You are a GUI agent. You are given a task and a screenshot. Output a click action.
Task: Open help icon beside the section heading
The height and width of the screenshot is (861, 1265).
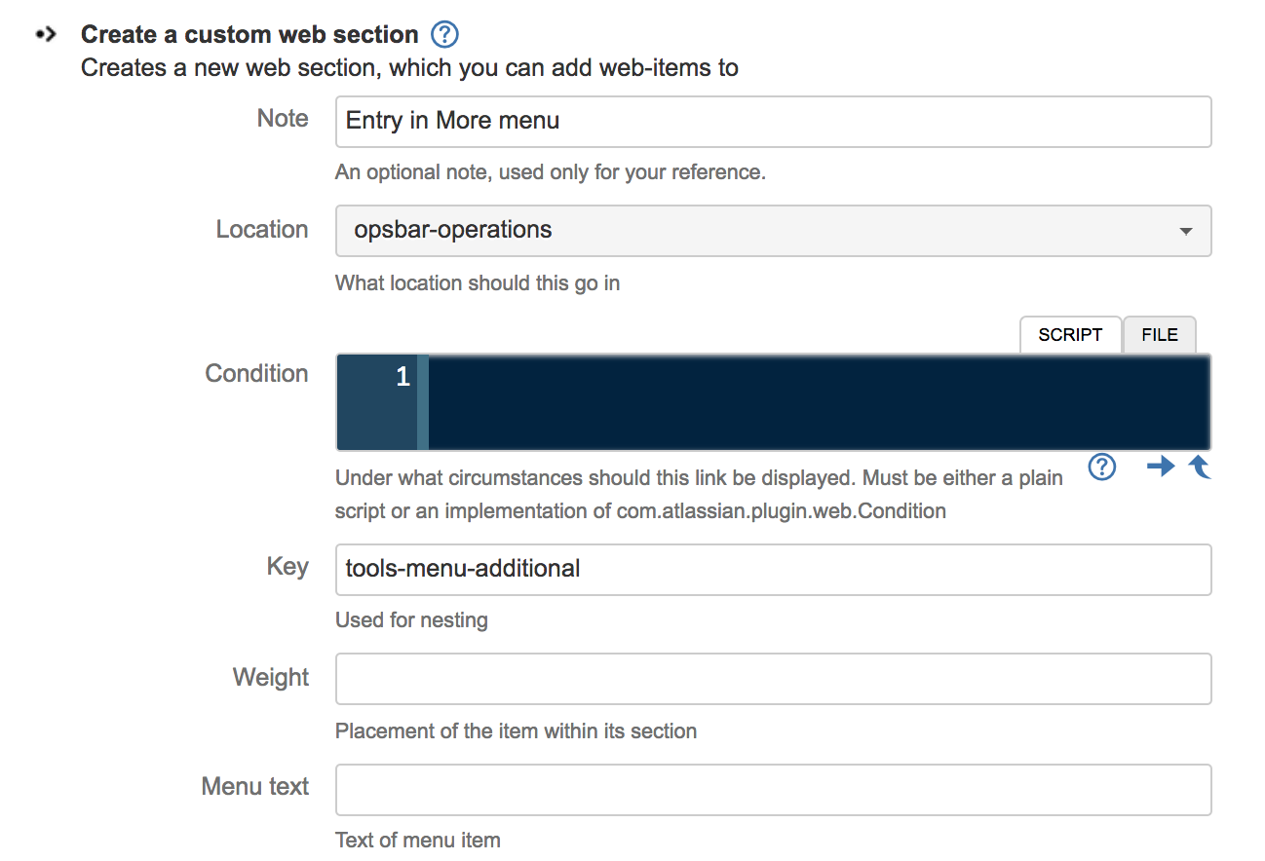coord(444,35)
